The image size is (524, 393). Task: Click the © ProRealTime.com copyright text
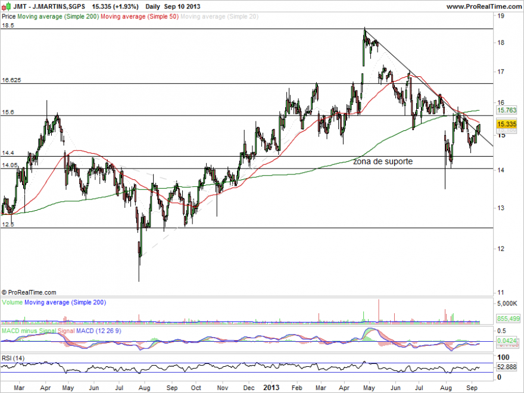29,292
